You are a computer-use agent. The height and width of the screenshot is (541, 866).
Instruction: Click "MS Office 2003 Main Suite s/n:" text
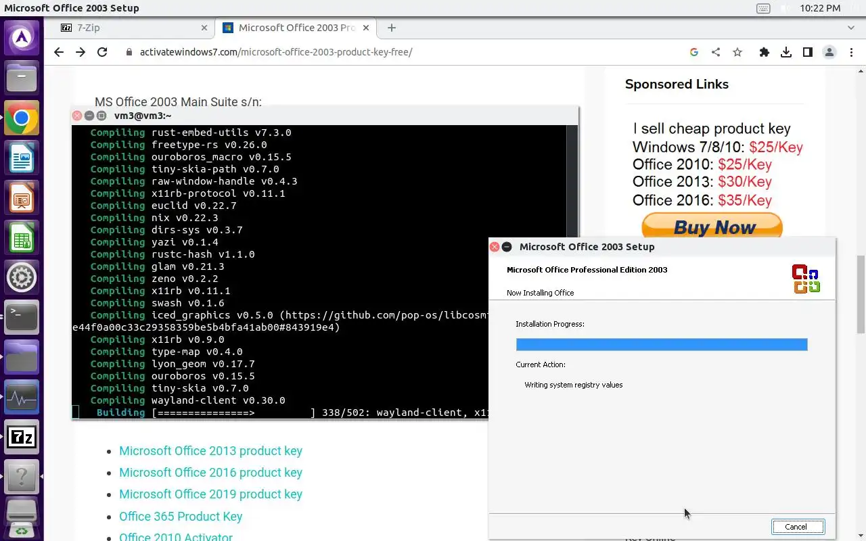178,102
